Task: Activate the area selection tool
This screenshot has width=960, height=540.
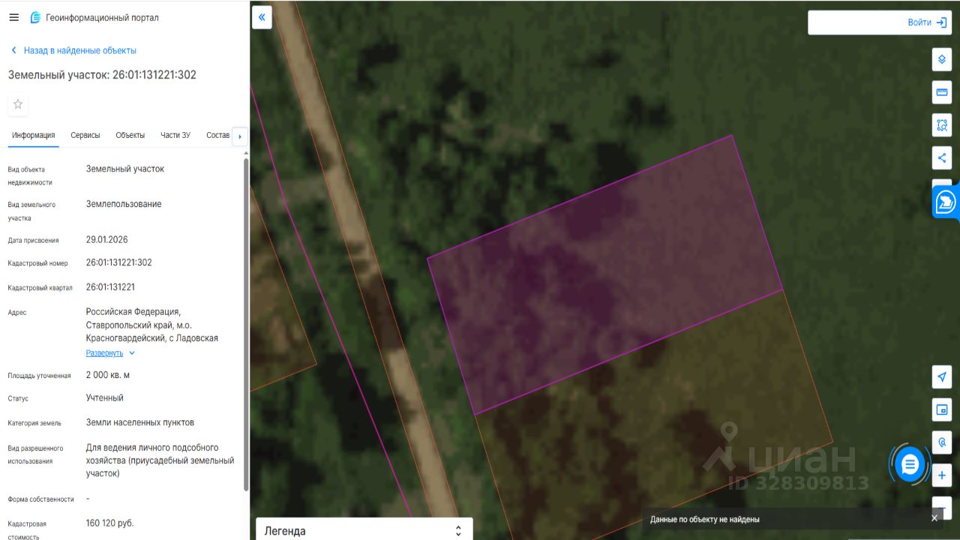Action: [942, 125]
